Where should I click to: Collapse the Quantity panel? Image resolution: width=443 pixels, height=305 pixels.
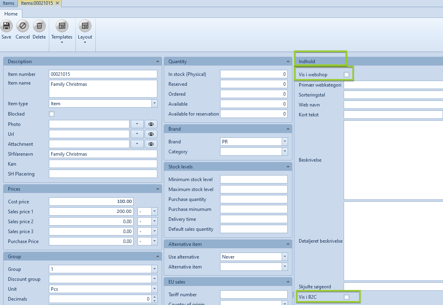pyautogui.click(x=288, y=61)
